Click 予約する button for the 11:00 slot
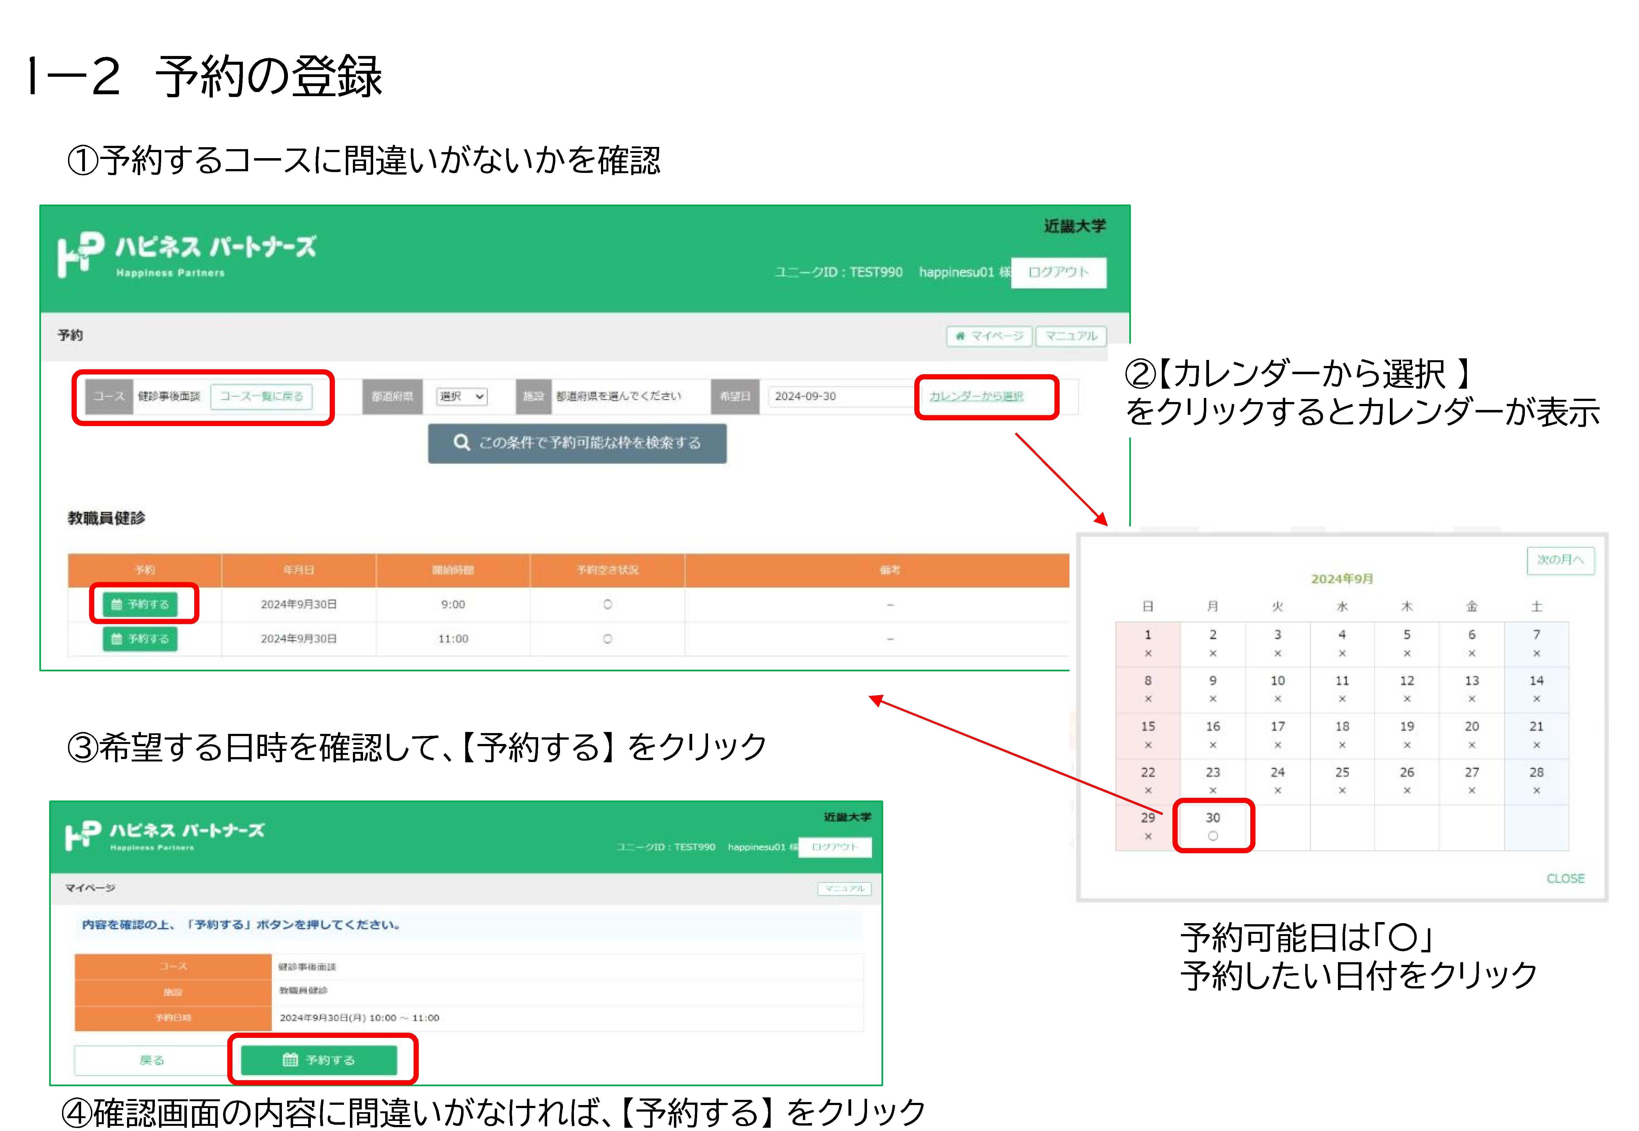The image size is (1639, 1131). tap(140, 639)
